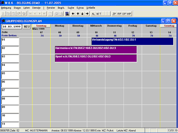Click the down arrow toolbar button
The image size is (178, 133).
(x=82, y=14)
